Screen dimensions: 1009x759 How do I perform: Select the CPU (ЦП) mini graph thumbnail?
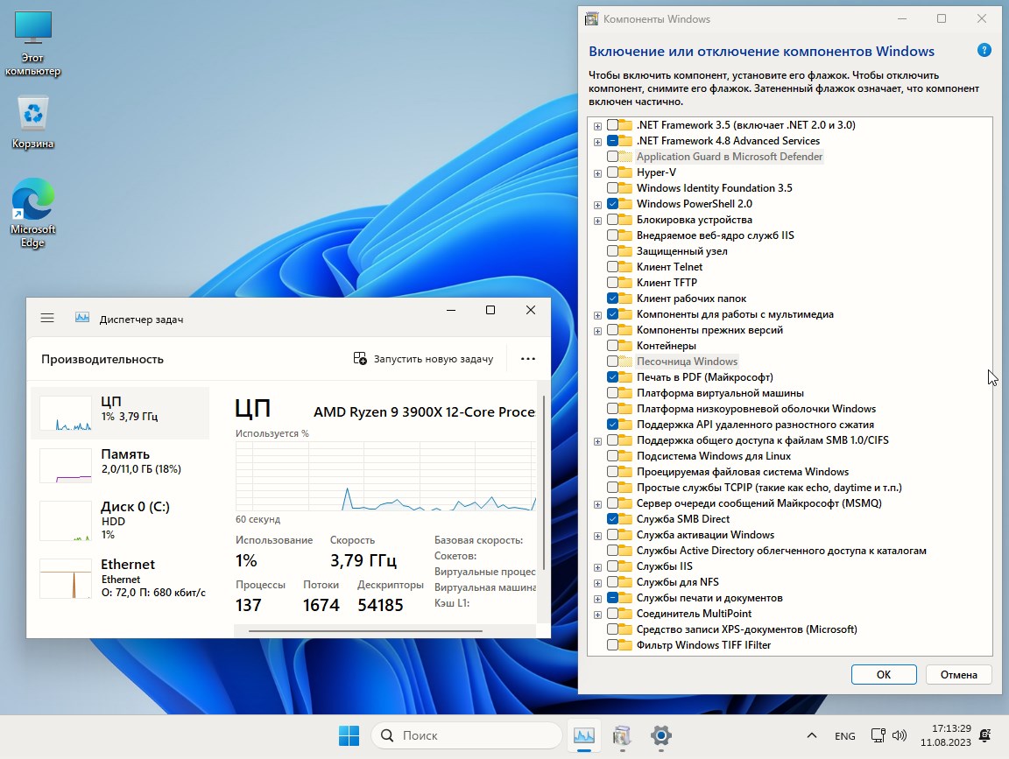pyautogui.click(x=65, y=413)
